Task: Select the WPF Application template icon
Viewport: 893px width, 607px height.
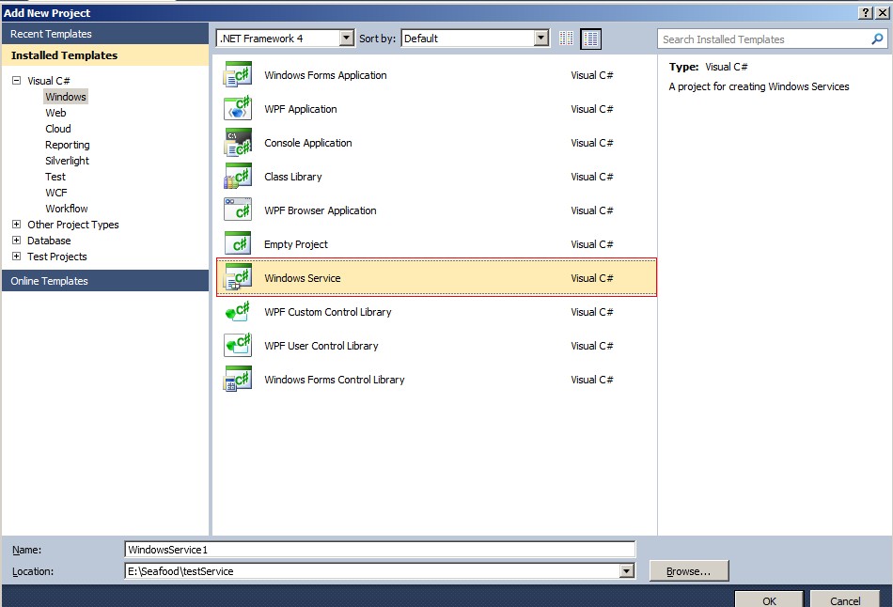Action: tap(237, 109)
